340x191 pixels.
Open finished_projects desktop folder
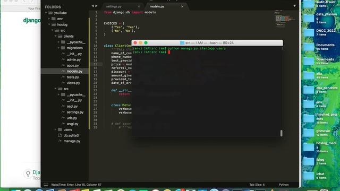click(309, 118)
